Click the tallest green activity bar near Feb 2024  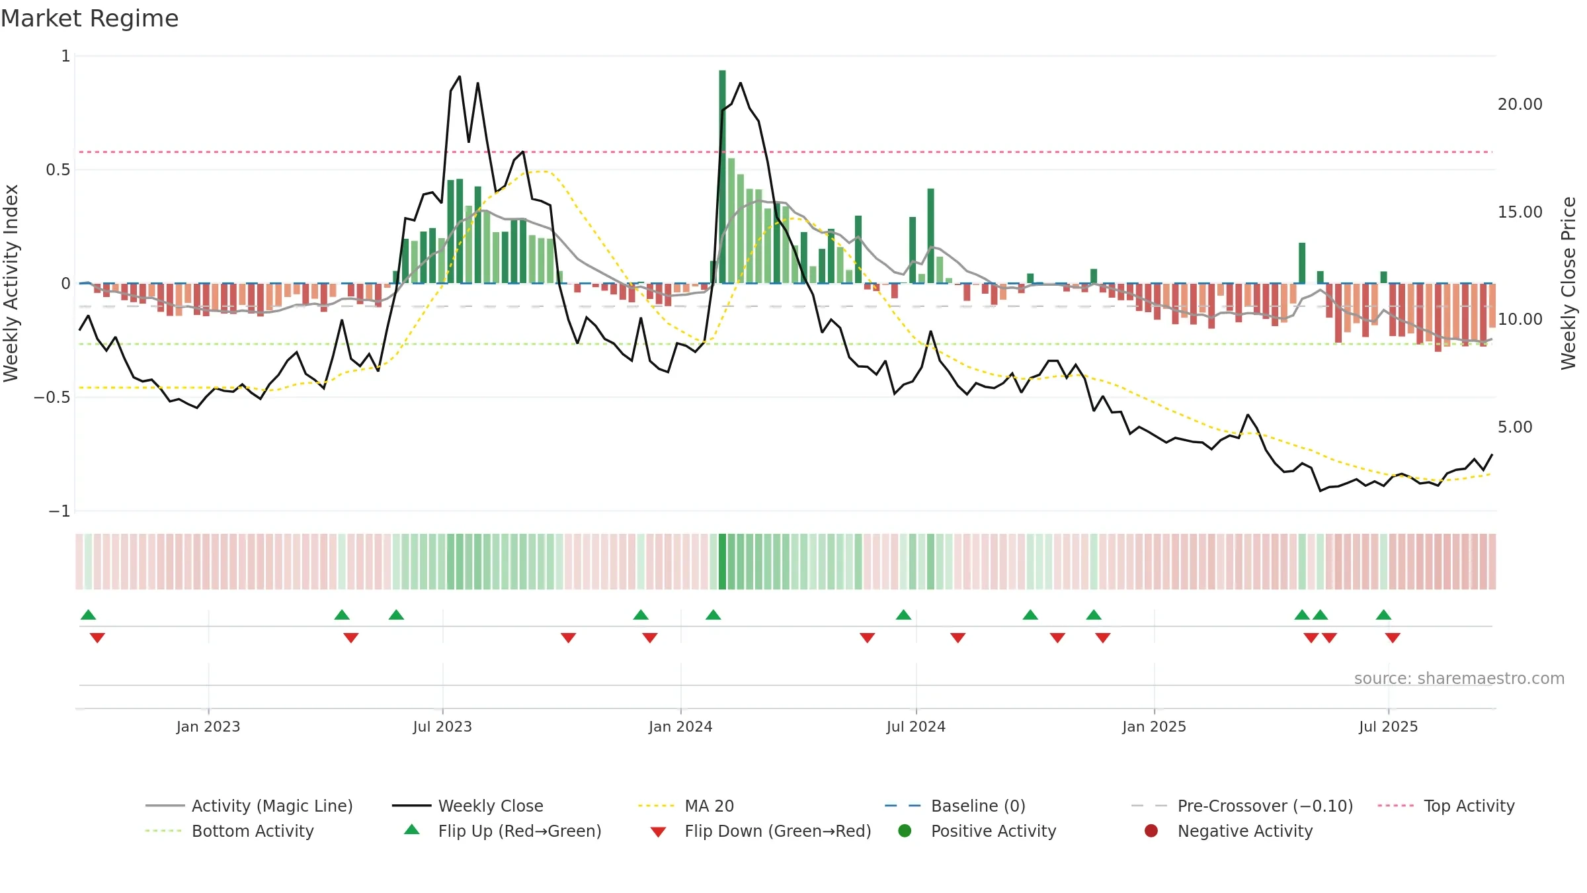[x=722, y=177]
